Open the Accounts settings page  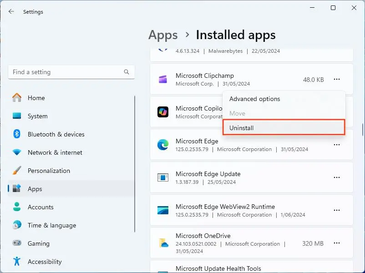pos(71,207)
